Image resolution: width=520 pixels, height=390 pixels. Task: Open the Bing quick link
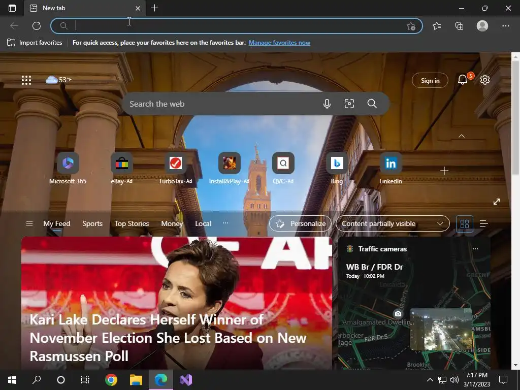pos(337,169)
